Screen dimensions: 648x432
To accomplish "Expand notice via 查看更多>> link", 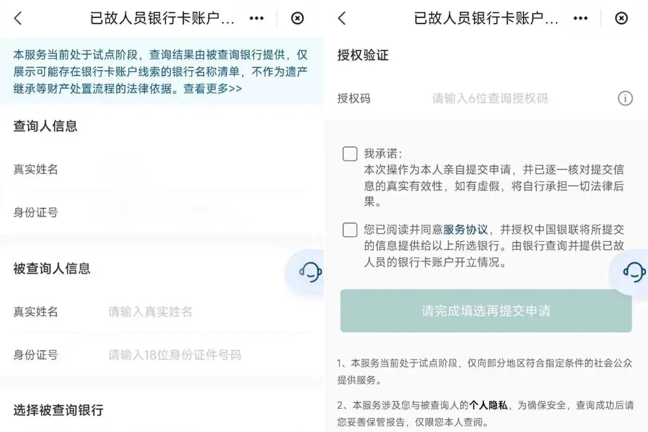I will 213,89.
